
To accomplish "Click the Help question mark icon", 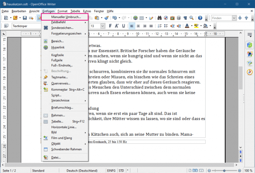I will coord(200,18).
